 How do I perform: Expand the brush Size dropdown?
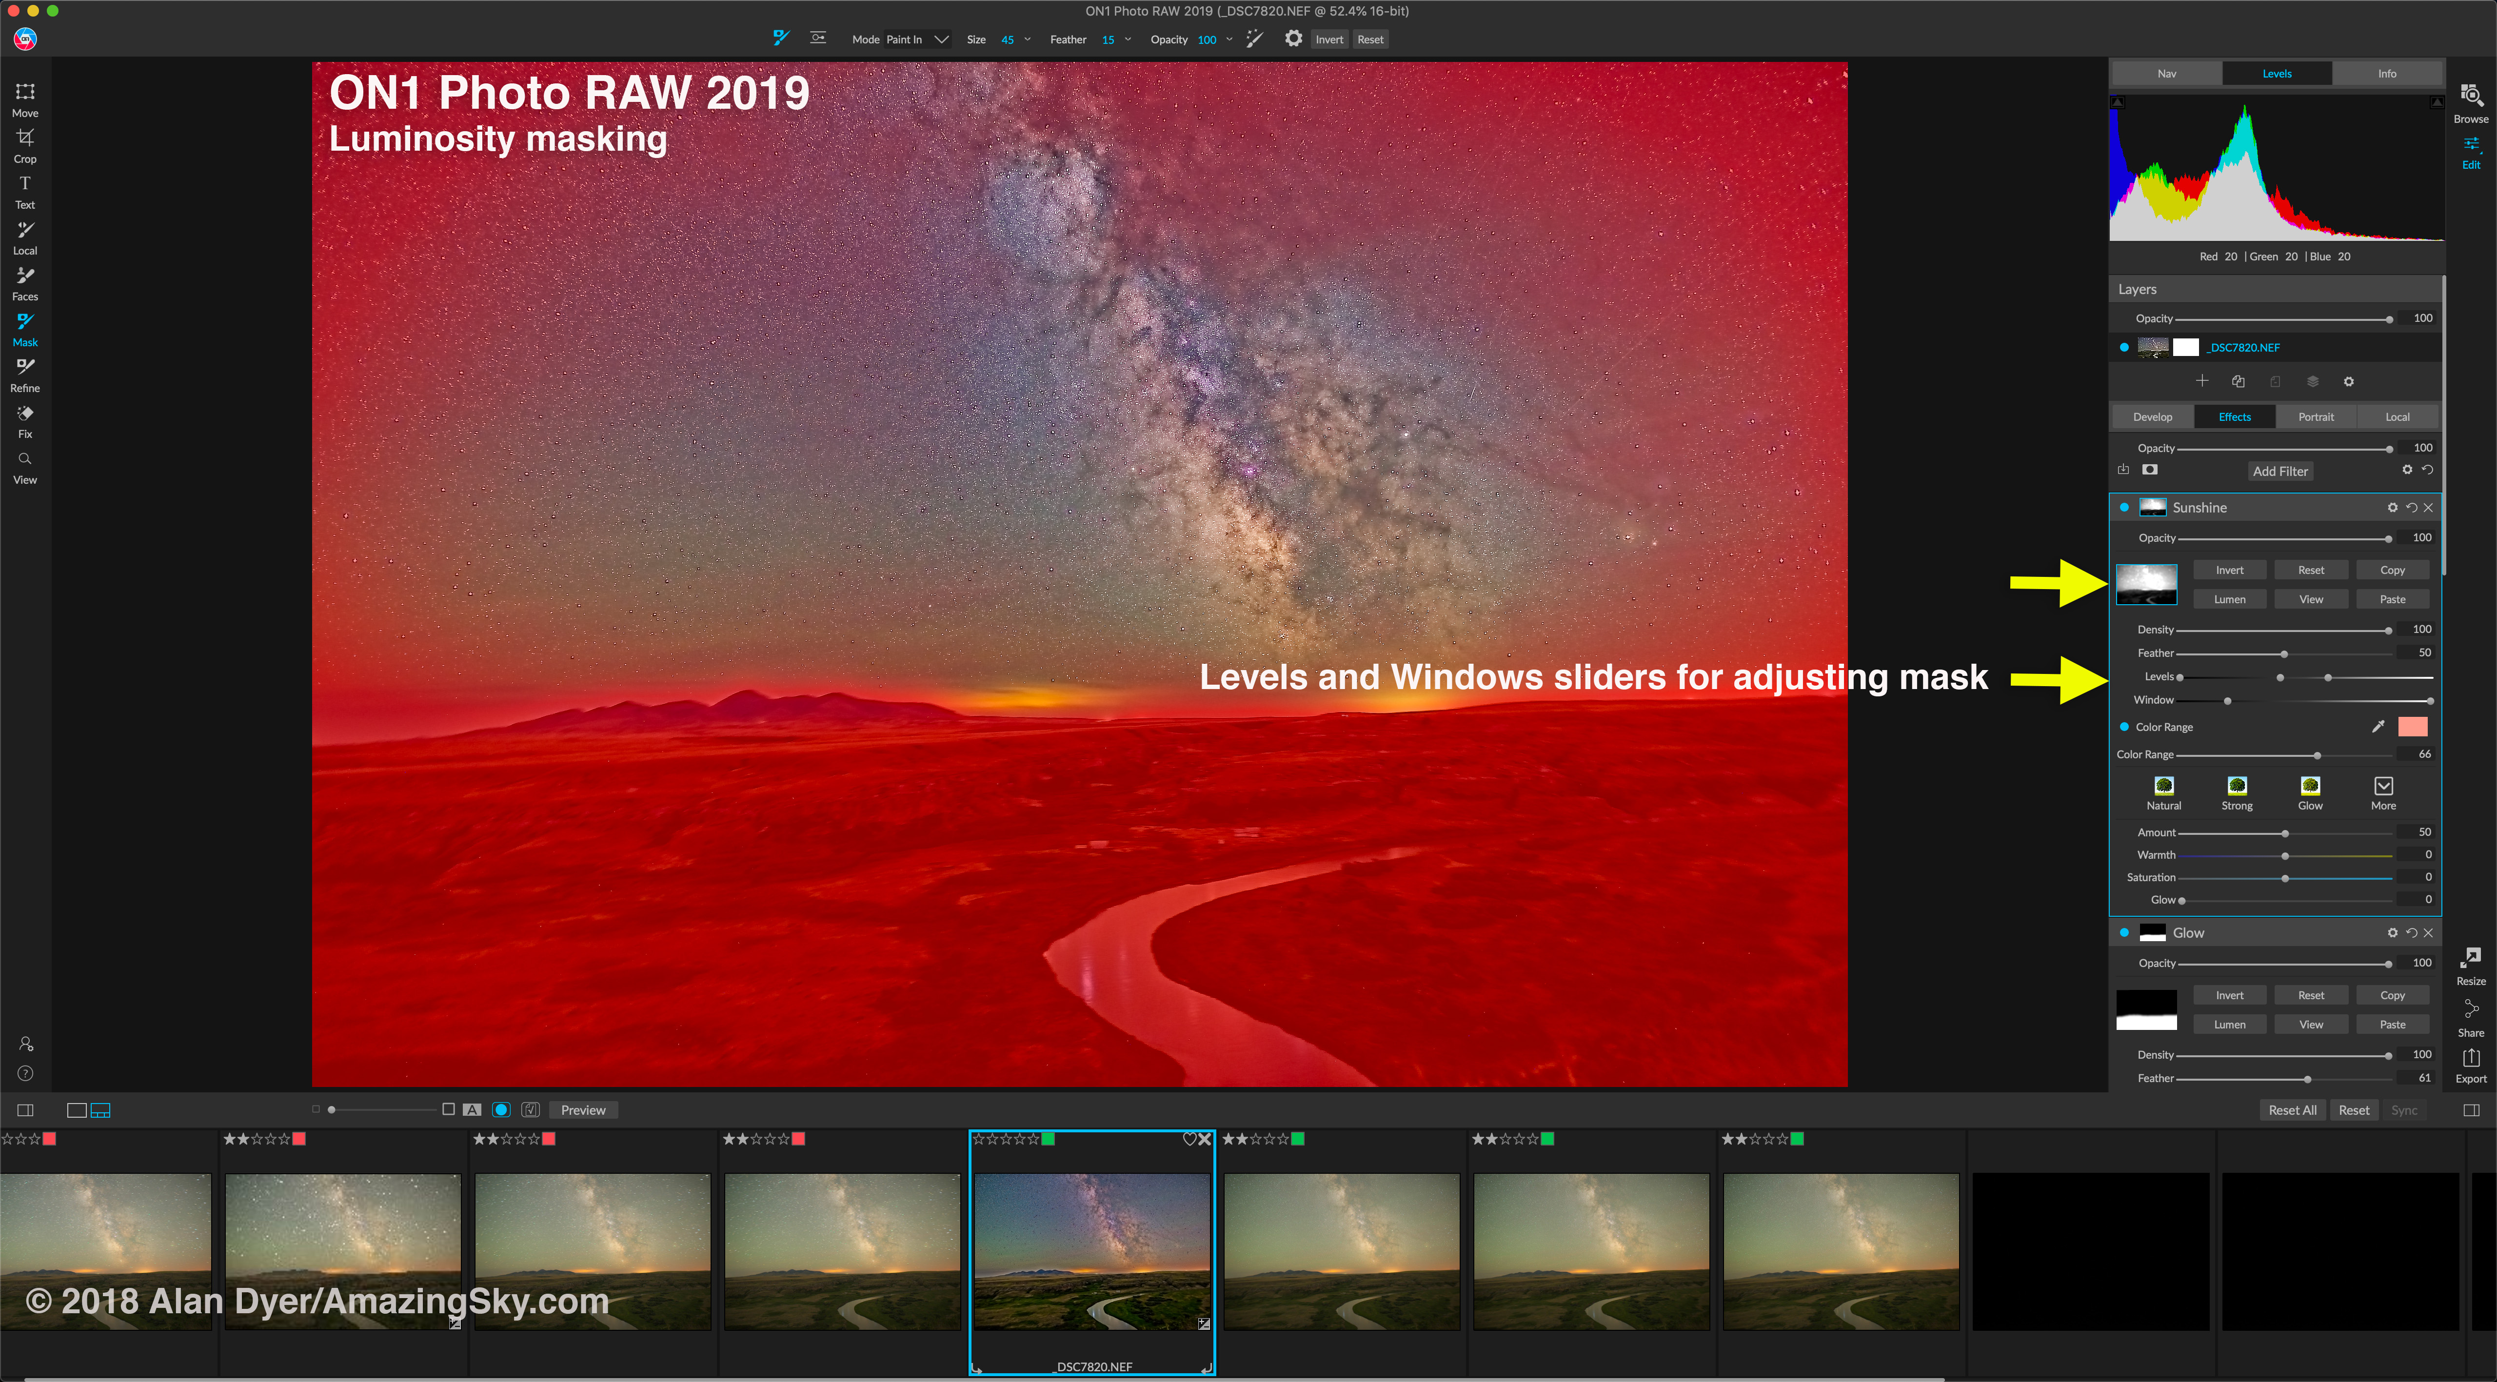(1027, 39)
